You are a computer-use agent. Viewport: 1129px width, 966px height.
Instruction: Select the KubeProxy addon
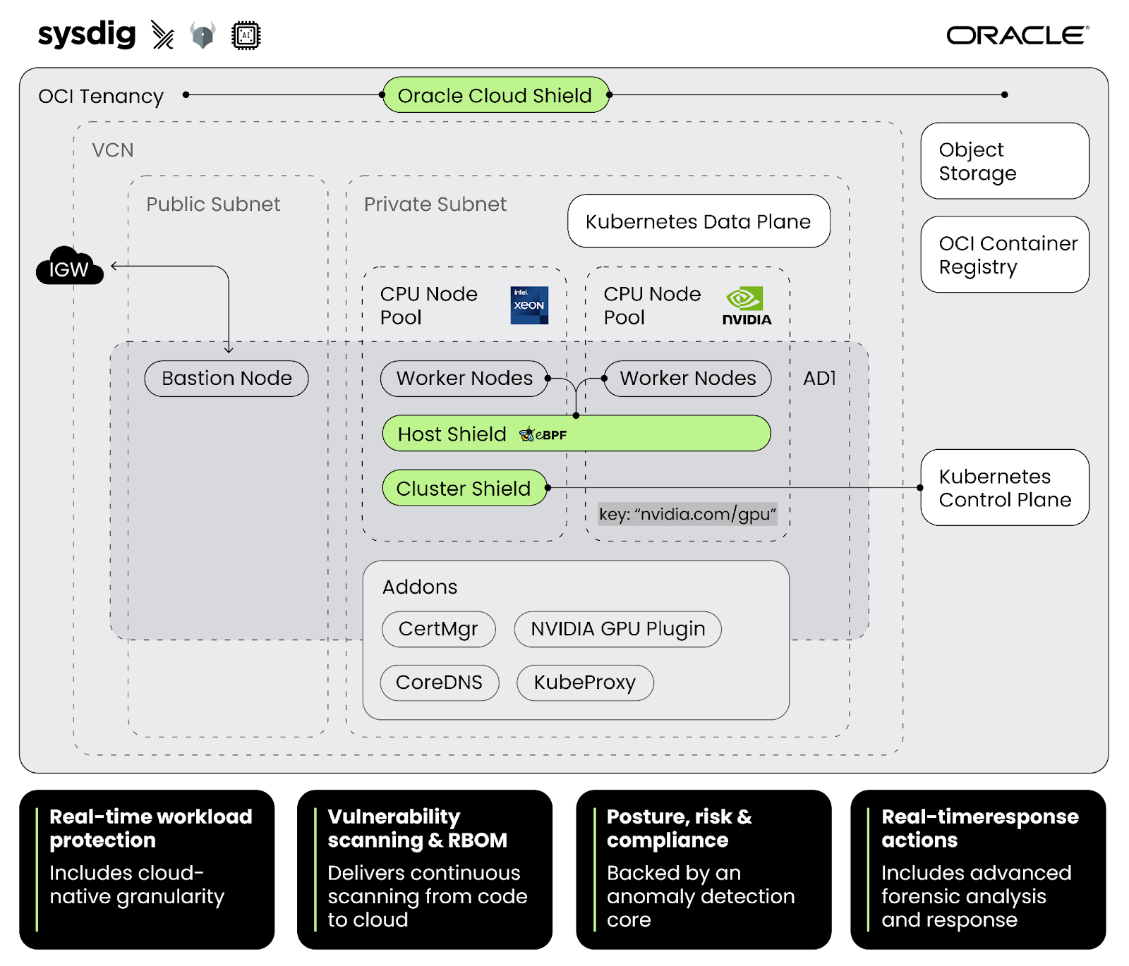585,683
